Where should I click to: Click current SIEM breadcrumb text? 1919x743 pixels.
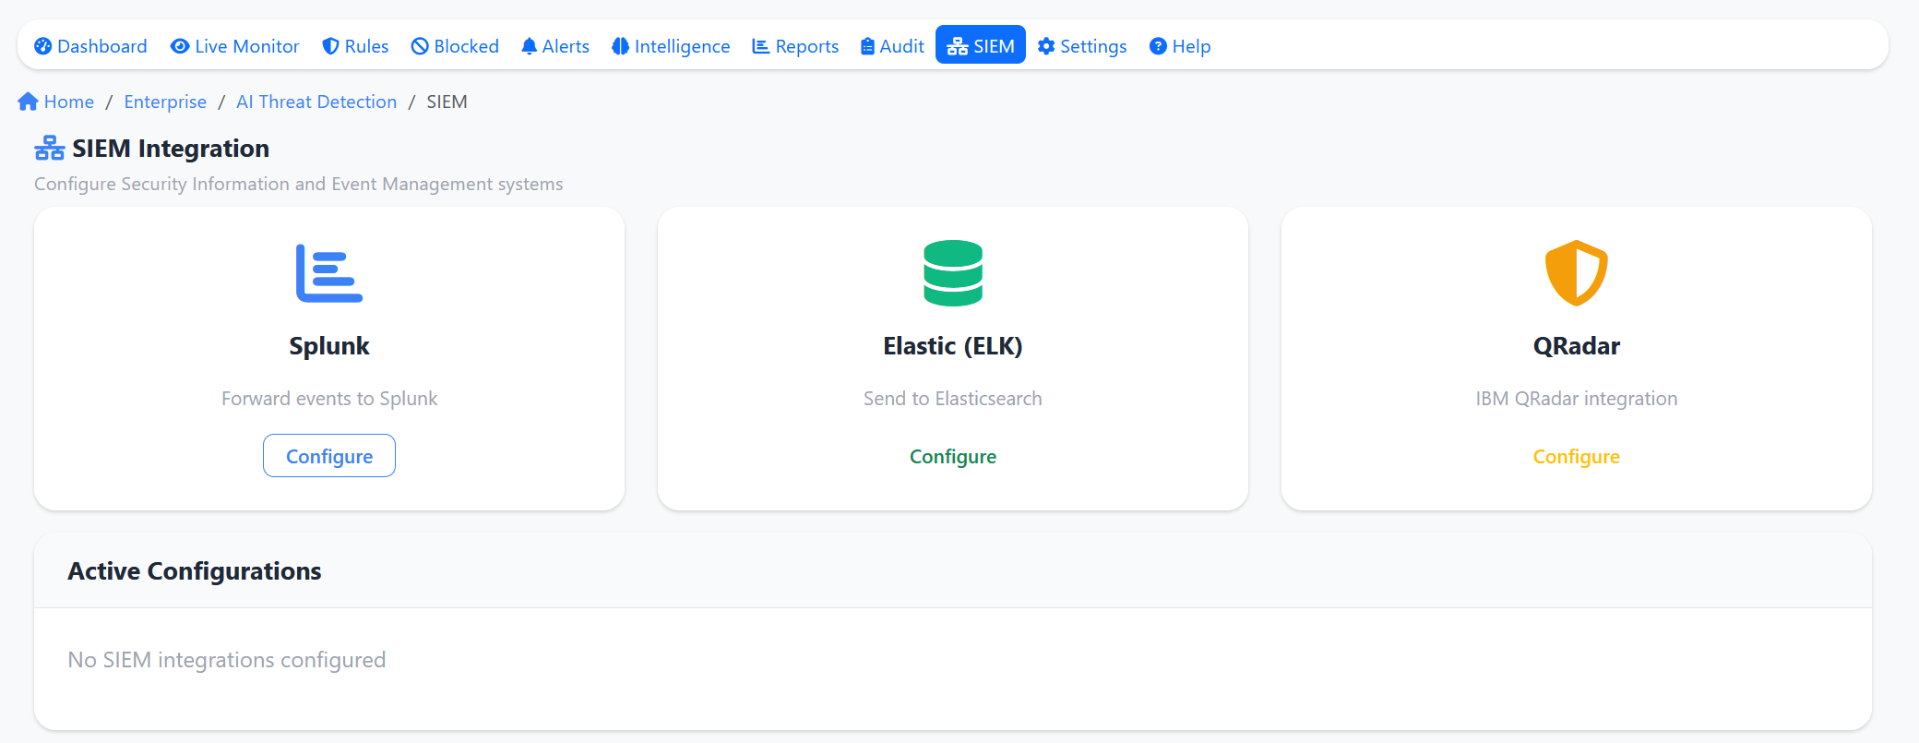(x=447, y=102)
